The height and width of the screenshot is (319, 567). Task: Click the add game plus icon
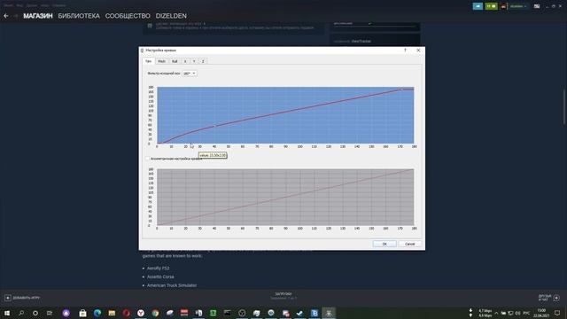click(x=8, y=298)
